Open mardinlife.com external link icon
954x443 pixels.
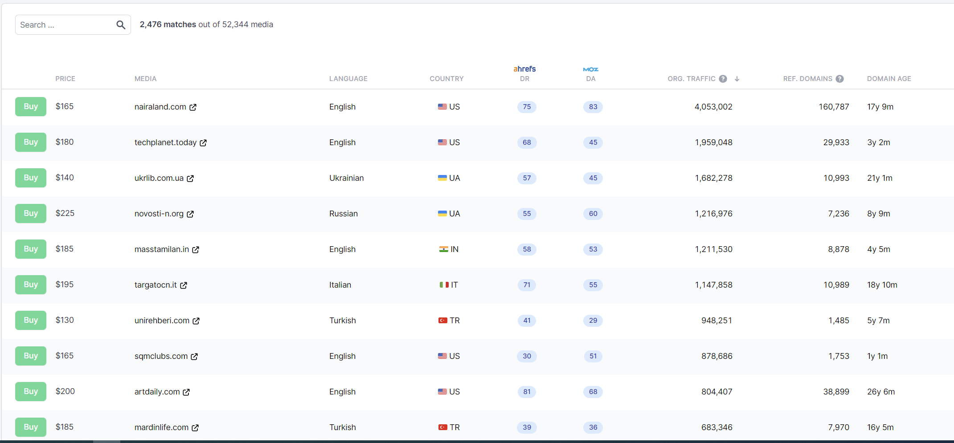[195, 428]
